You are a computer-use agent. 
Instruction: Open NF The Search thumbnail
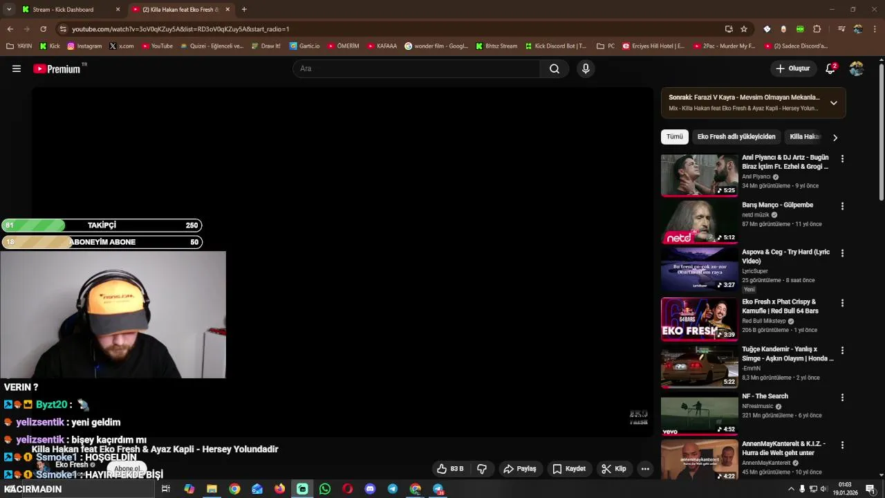(699, 414)
